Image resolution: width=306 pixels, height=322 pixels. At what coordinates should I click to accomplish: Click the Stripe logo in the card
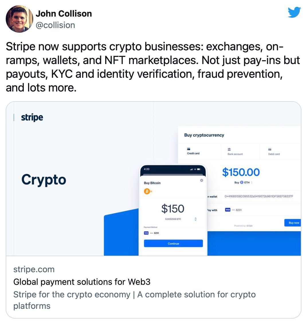click(x=32, y=118)
